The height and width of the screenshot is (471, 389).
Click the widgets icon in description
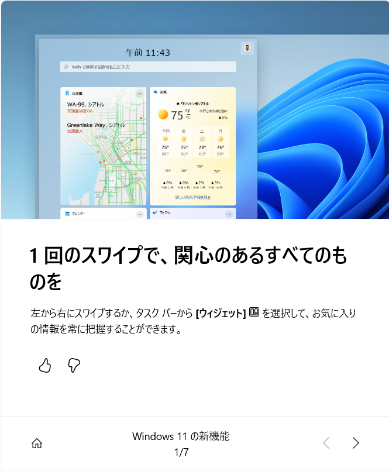pyautogui.click(x=254, y=312)
